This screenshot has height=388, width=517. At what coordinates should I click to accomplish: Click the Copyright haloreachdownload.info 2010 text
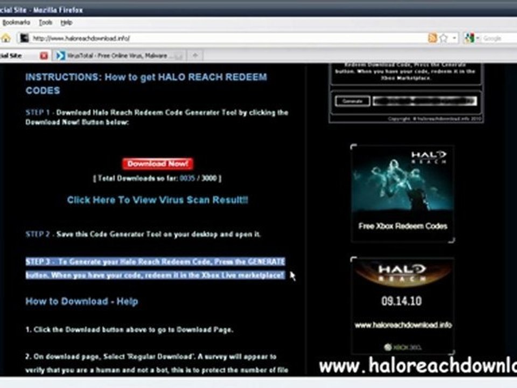click(434, 119)
